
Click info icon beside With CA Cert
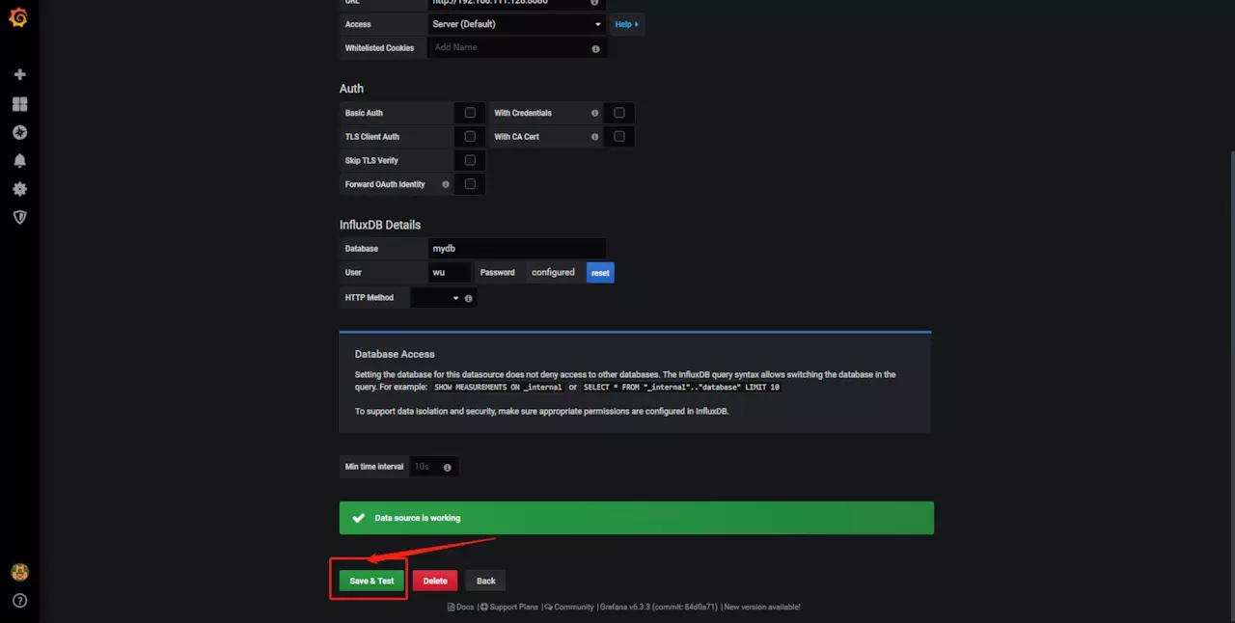pos(595,137)
